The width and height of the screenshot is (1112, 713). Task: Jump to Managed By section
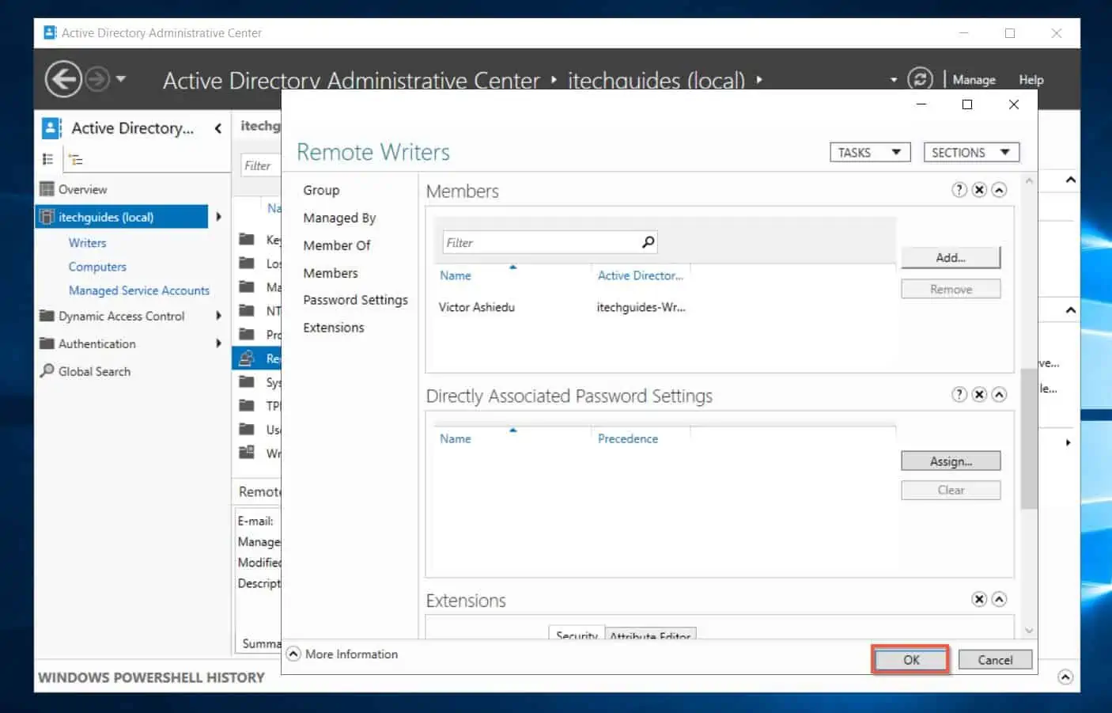339,218
